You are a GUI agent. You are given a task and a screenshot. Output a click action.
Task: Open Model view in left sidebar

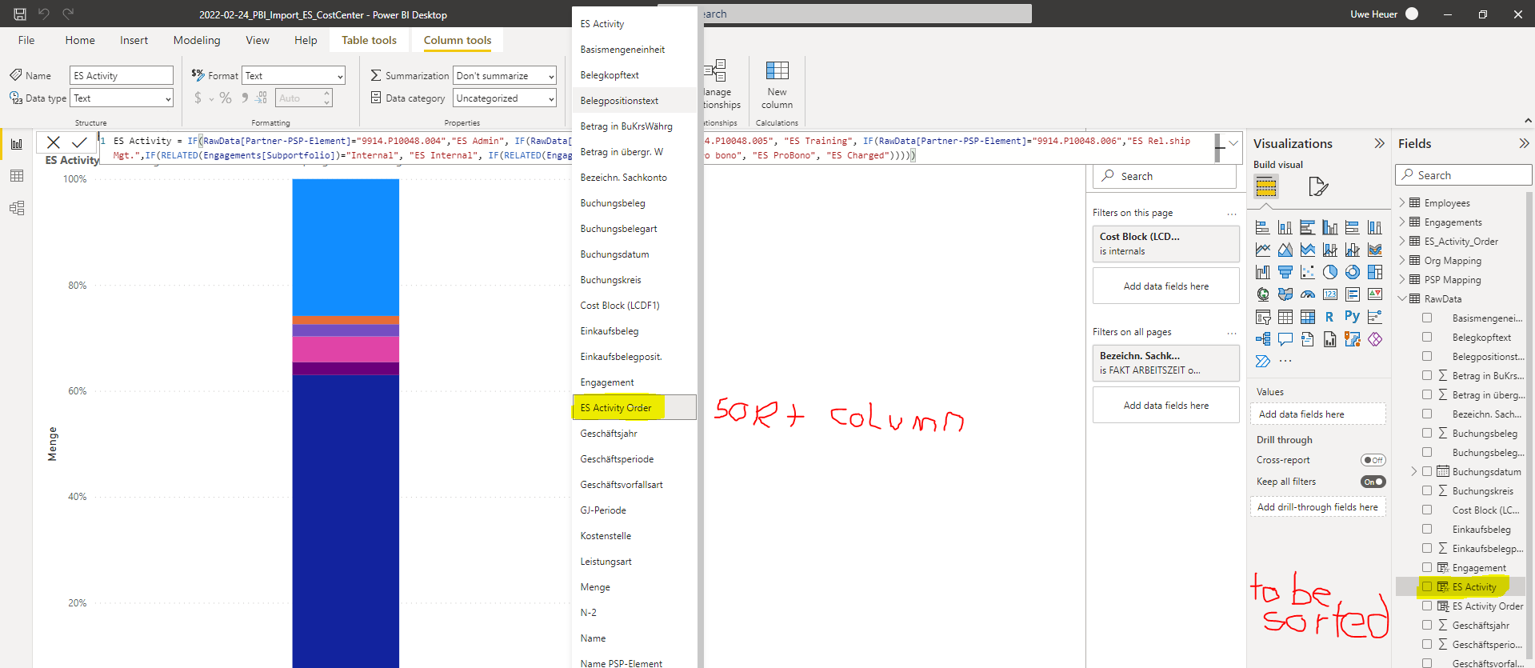click(x=17, y=208)
